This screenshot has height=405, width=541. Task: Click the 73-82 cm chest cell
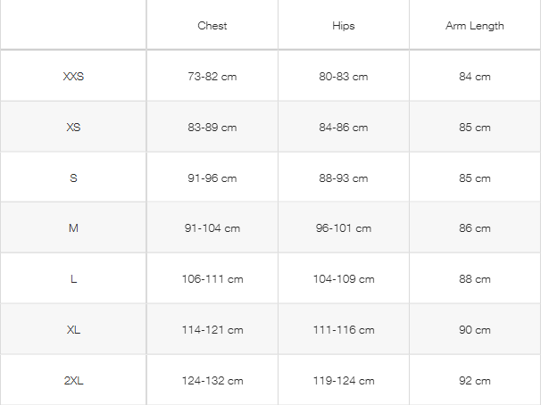tap(212, 77)
